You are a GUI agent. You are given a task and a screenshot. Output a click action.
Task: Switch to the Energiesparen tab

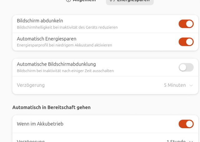(130, 1)
